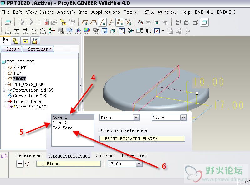
Task: Open the Show dropdown in model tree
Action: 12,49
